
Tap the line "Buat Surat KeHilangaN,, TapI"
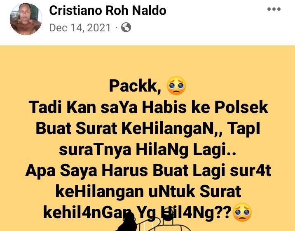(x=148, y=128)
